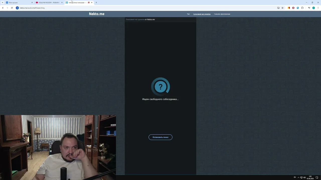Close the Моя музыка tab
This screenshot has width=321, height=180.
pyautogui.click(x=32, y=2)
